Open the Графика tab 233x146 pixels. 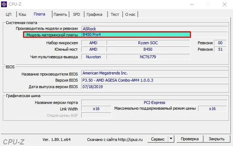(x=94, y=14)
